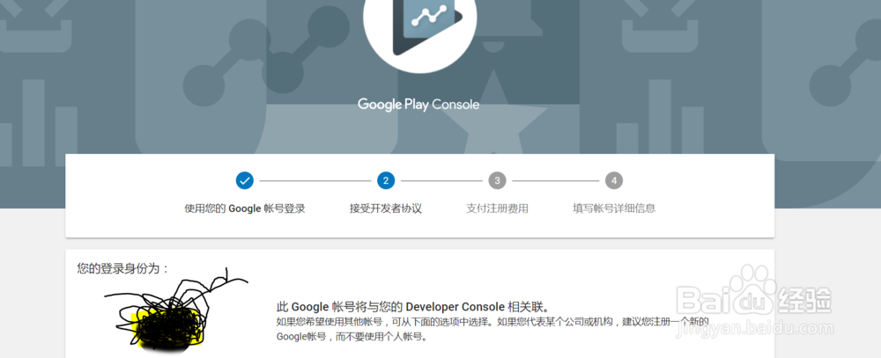881x358 pixels.
Task: Select the step 3 circle in stepper
Action: tap(497, 180)
